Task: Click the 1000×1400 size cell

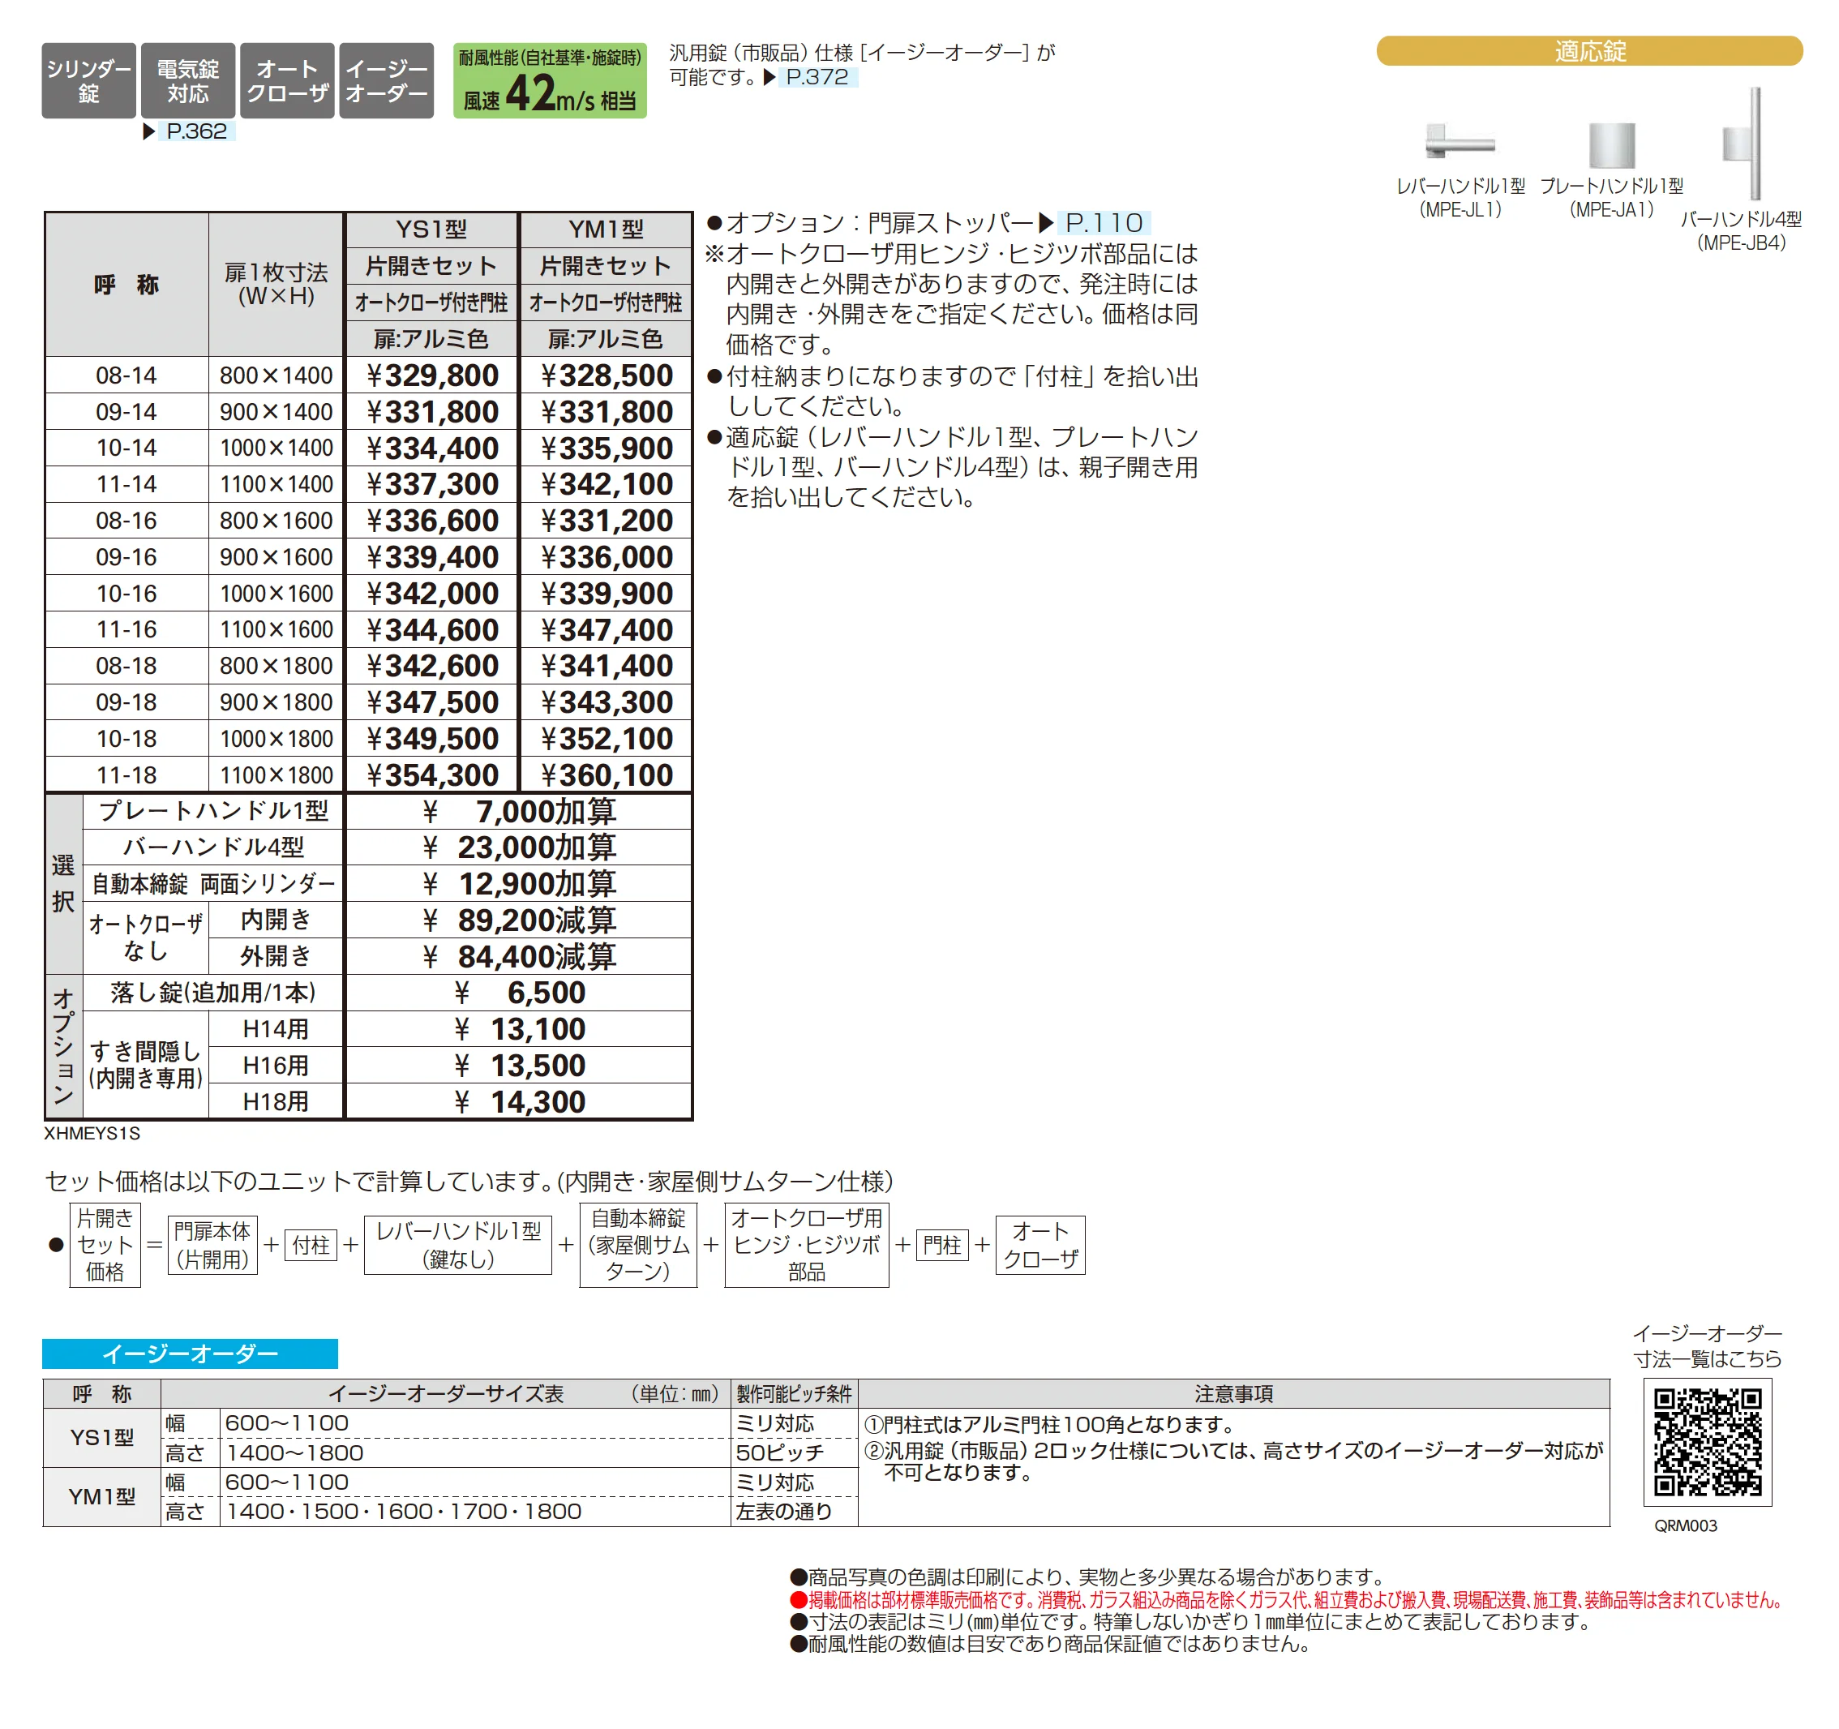Action: (x=276, y=448)
